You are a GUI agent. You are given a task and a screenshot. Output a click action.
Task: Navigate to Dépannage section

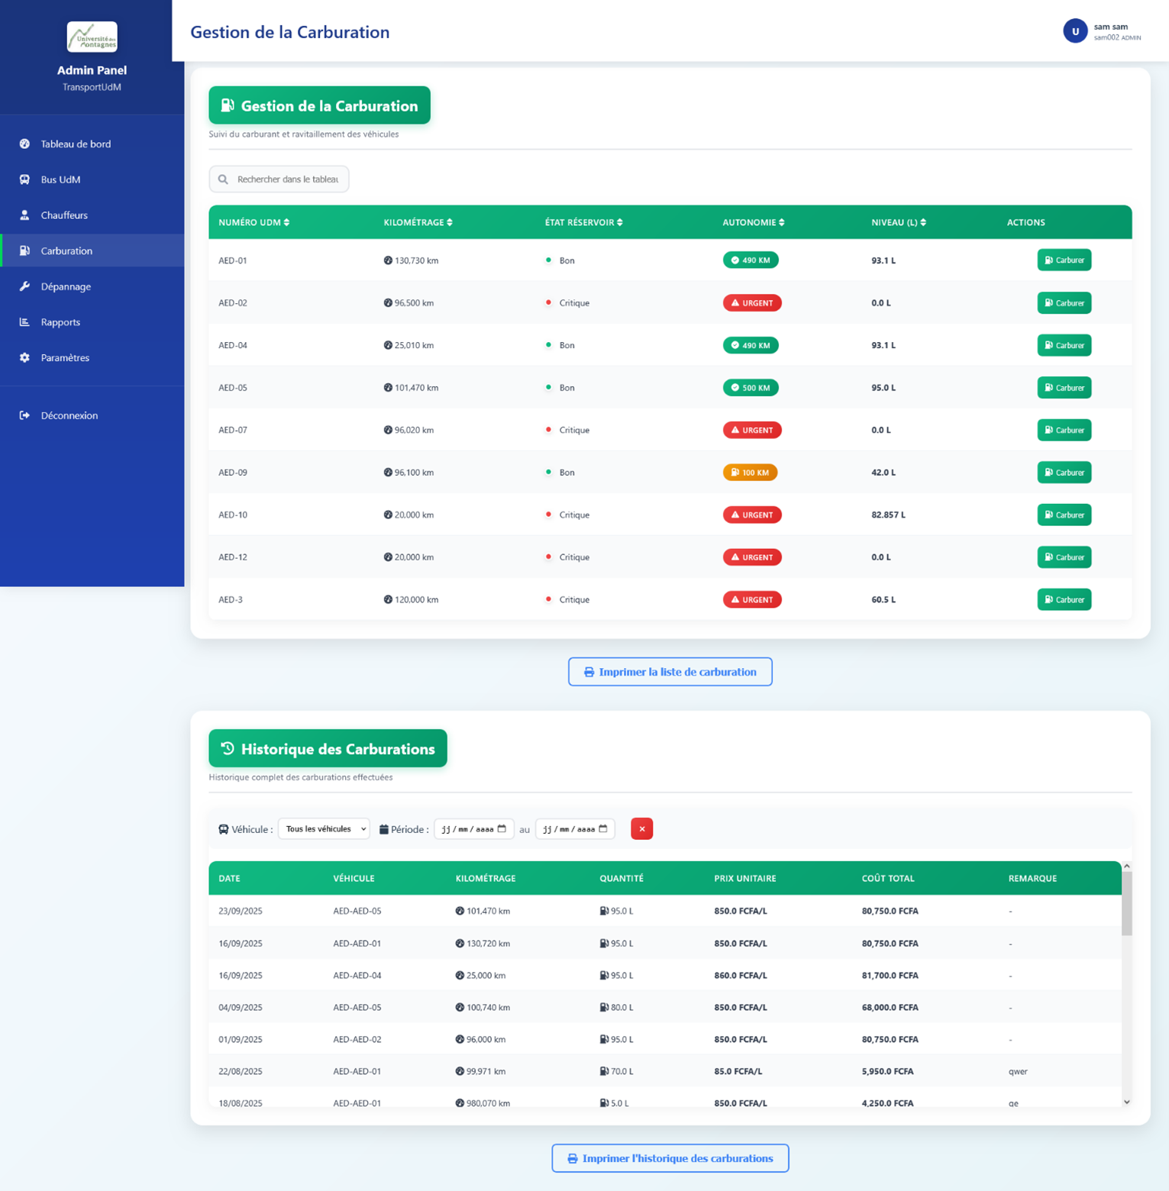[66, 286]
